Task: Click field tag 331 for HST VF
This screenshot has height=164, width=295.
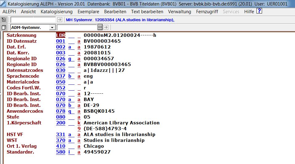Action: point(61,135)
